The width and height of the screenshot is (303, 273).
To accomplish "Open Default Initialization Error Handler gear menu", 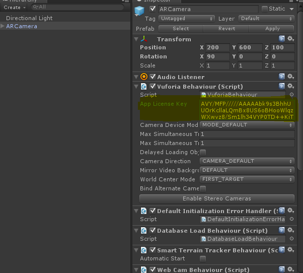I will [290, 211].
